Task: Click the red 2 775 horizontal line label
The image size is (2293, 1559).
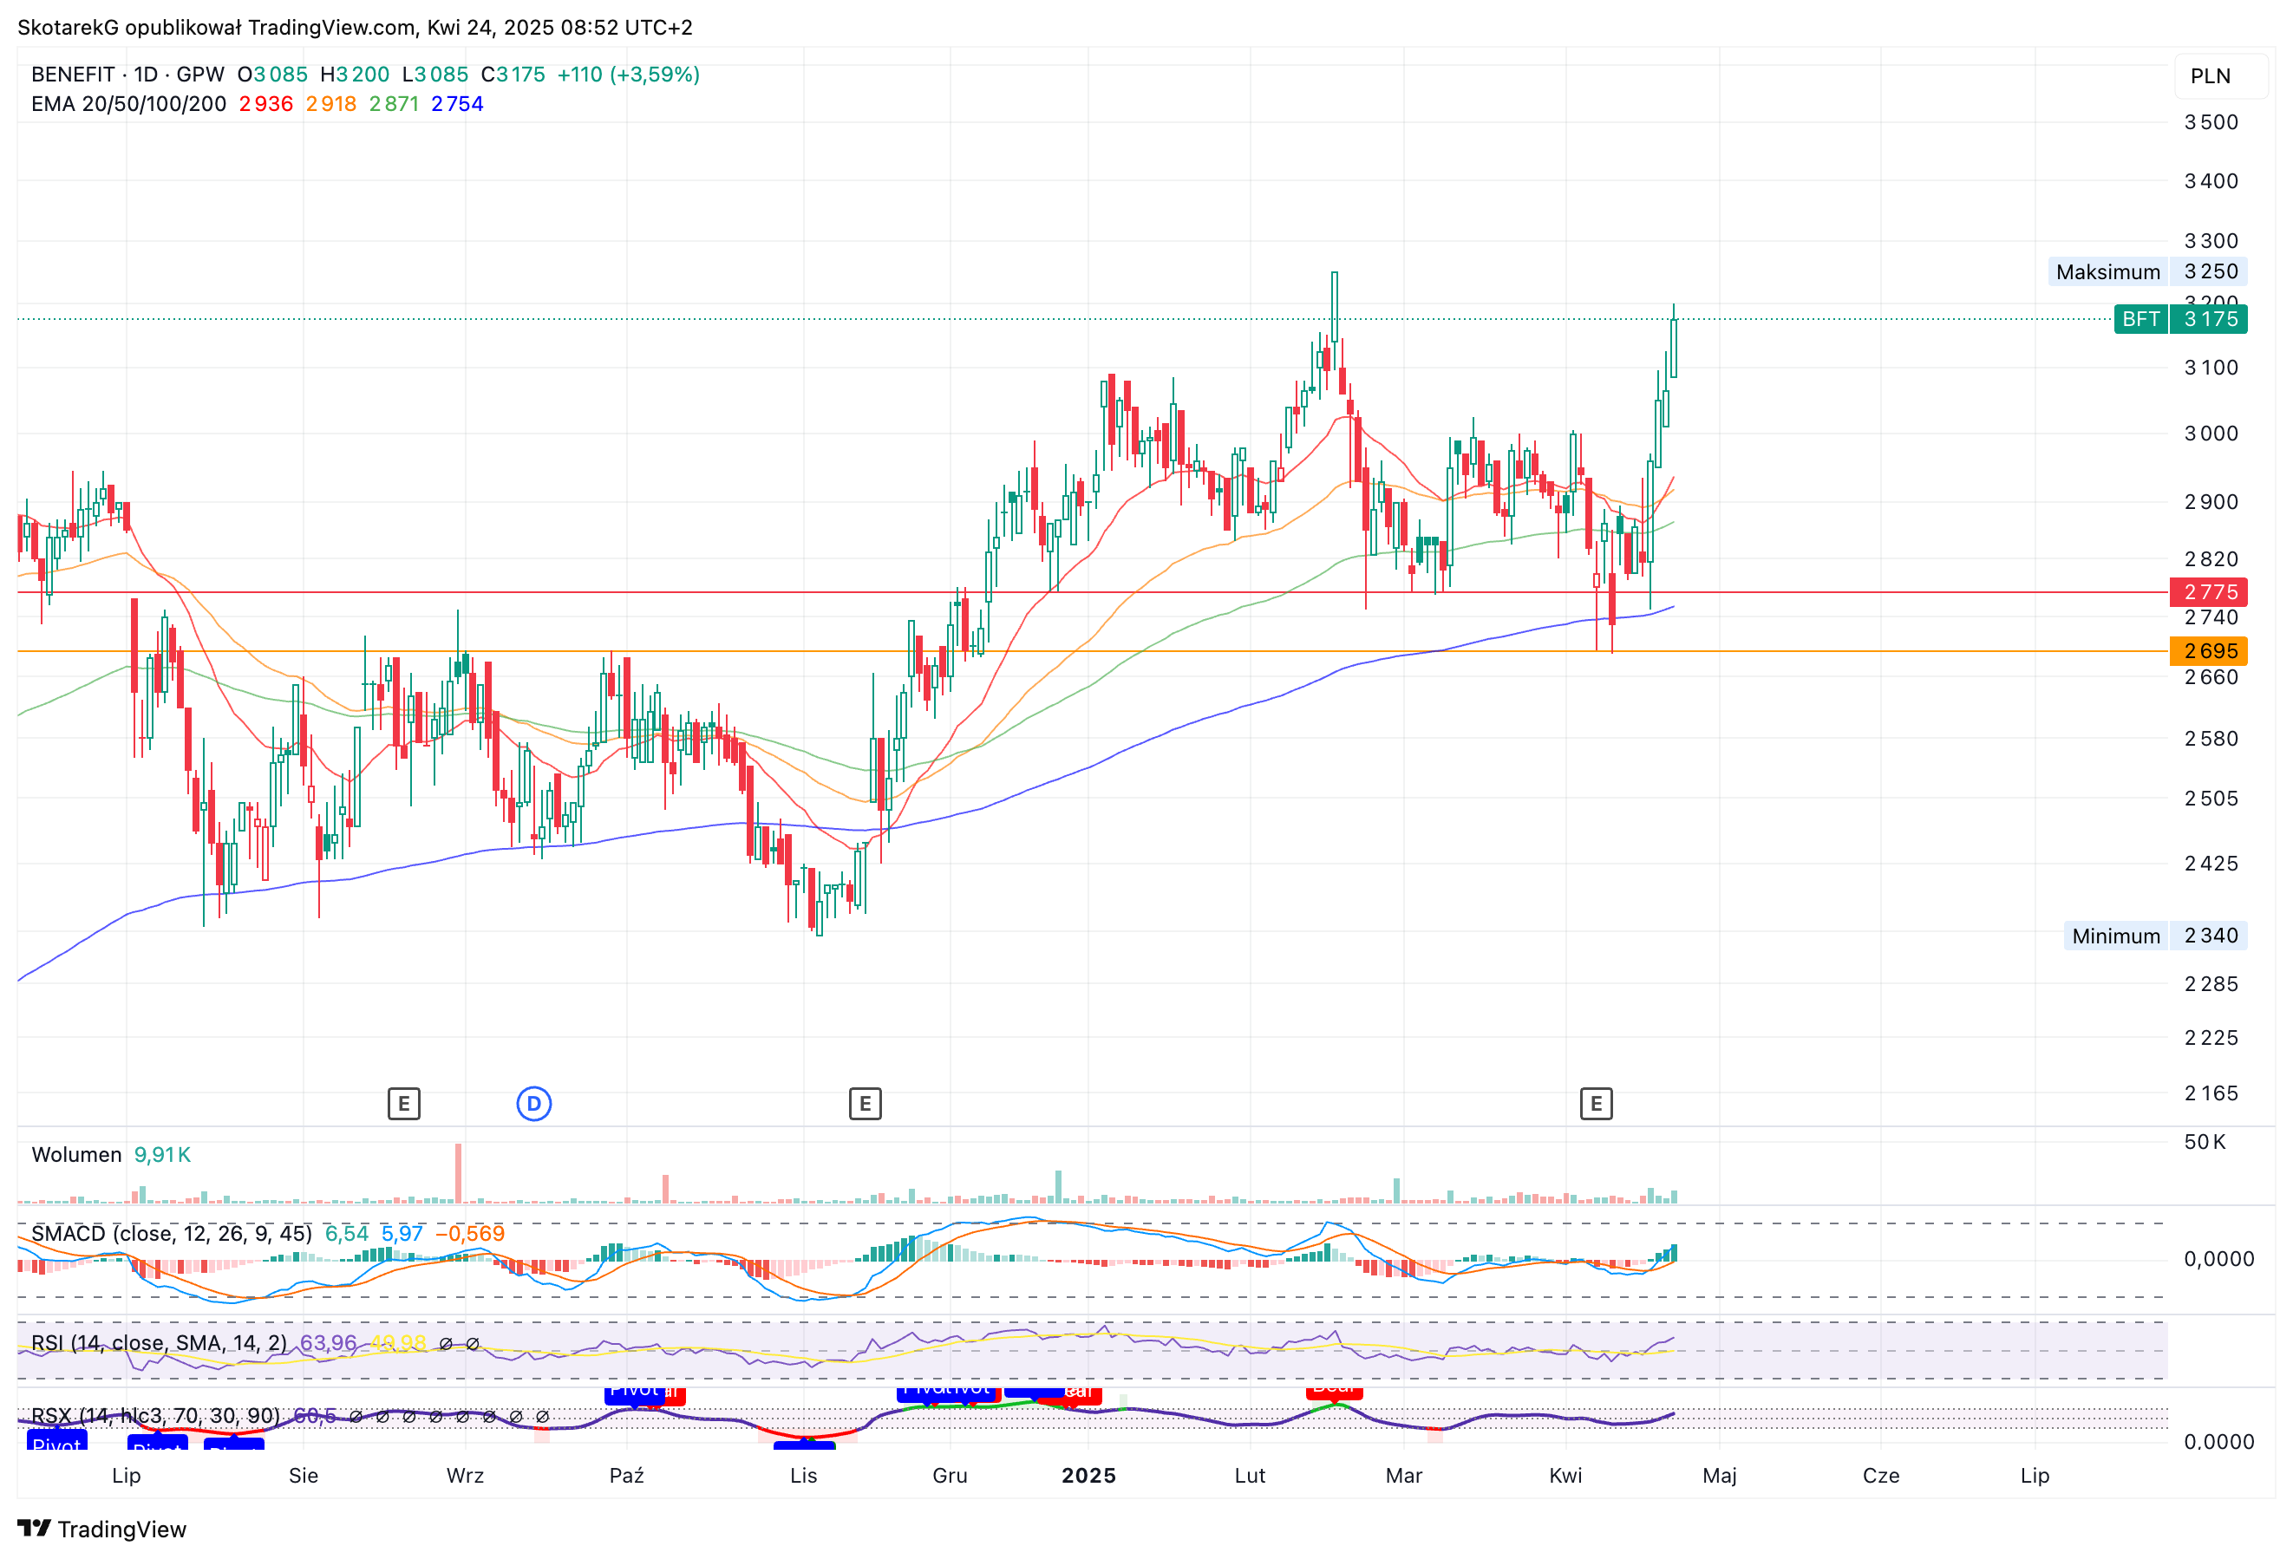Action: click(2208, 592)
